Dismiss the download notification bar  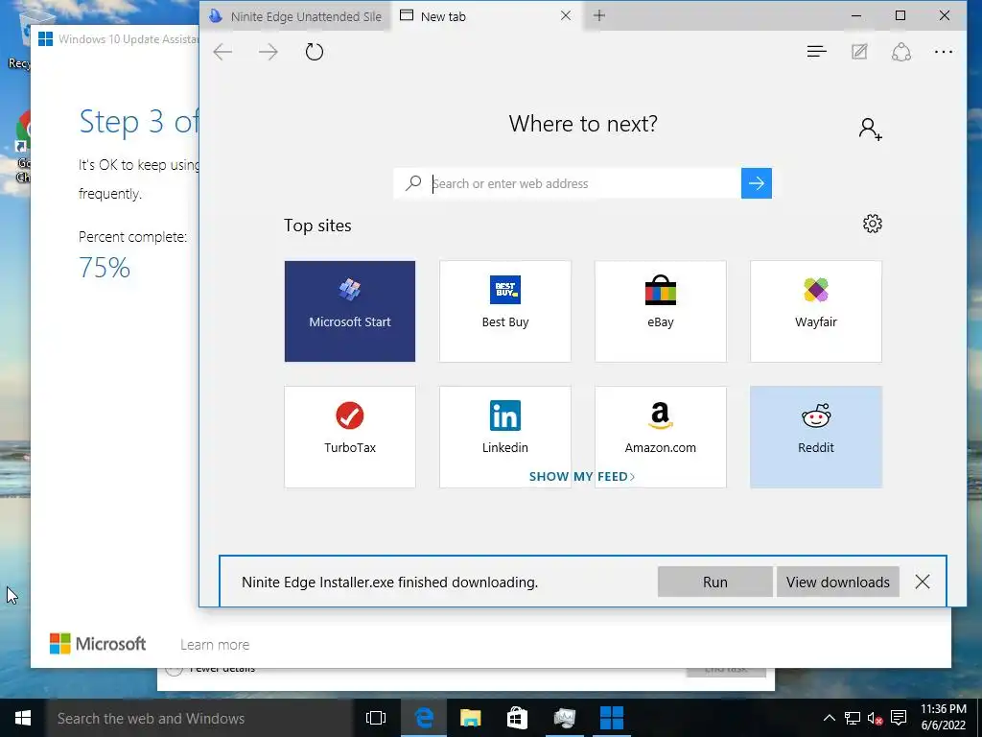point(922,582)
